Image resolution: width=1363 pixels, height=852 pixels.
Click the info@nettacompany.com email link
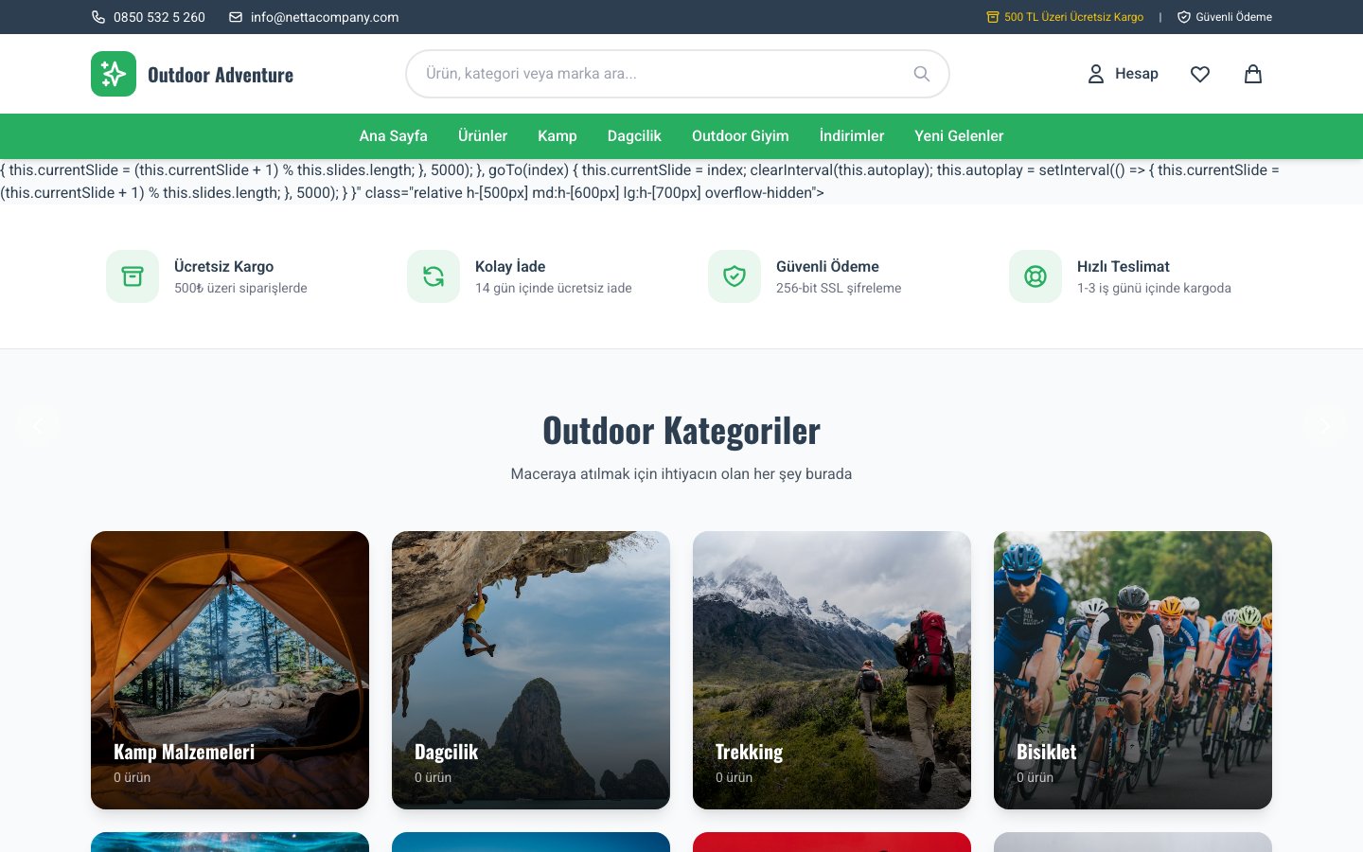pyautogui.click(x=324, y=17)
